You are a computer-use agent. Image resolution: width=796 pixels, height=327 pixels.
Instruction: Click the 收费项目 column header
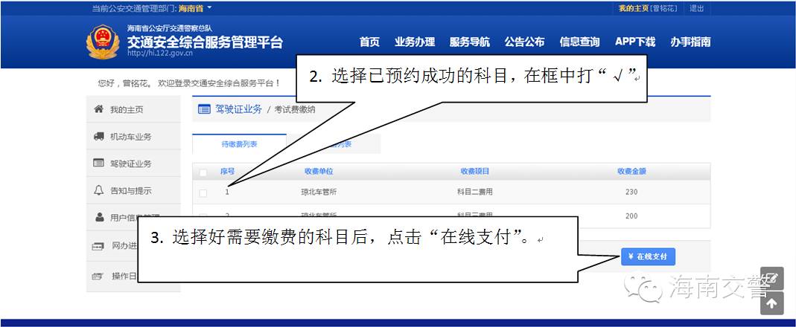pyautogui.click(x=474, y=172)
